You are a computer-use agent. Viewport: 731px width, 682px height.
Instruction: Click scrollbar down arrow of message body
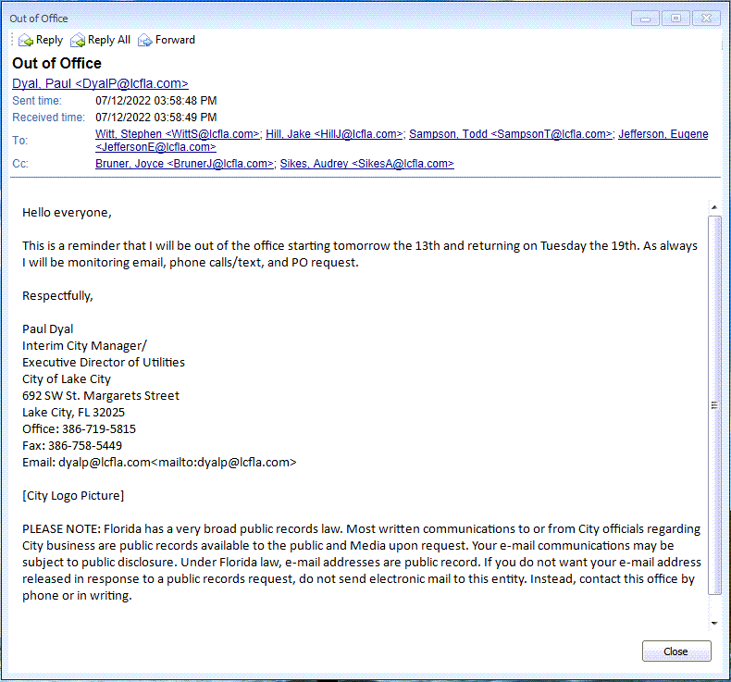[714, 624]
